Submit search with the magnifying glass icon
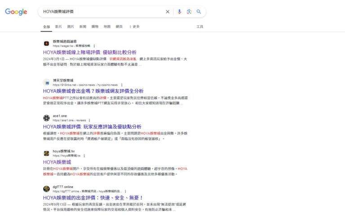The width and height of the screenshot is (345, 218). tap(199, 12)
